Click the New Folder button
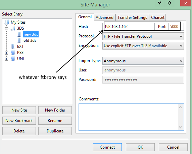Image resolution: width=192 pixels, height=154 pixels. [x=55, y=110]
